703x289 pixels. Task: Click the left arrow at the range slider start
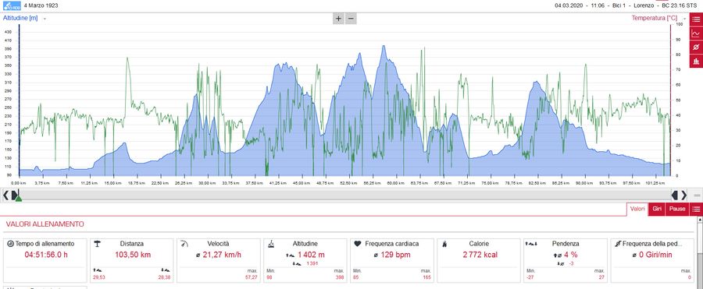coord(5,195)
